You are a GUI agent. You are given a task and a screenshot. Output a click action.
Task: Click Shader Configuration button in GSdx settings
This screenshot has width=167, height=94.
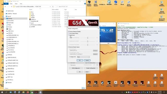click(x=91, y=68)
